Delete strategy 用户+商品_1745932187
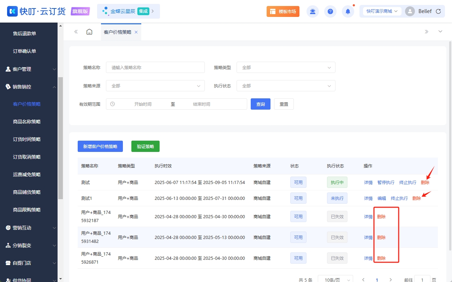Image resolution: width=452 pixels, height=282 pixels. pyautogui.click(x=381, y=217)
